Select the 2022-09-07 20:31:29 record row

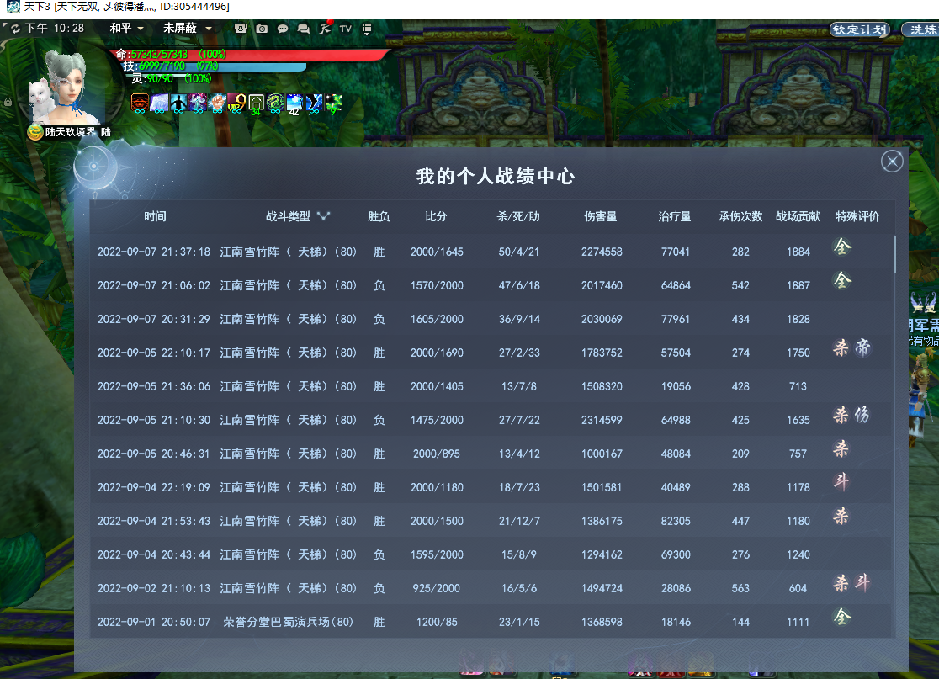[491, 319]
